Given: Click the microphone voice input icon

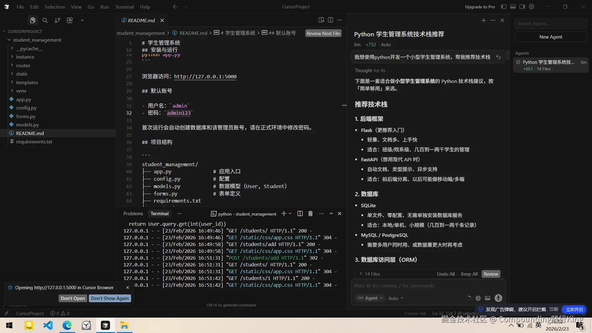Looking at the screenshot, I should 498,298.
